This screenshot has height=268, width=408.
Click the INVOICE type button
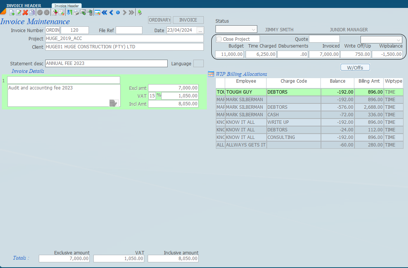188,20
